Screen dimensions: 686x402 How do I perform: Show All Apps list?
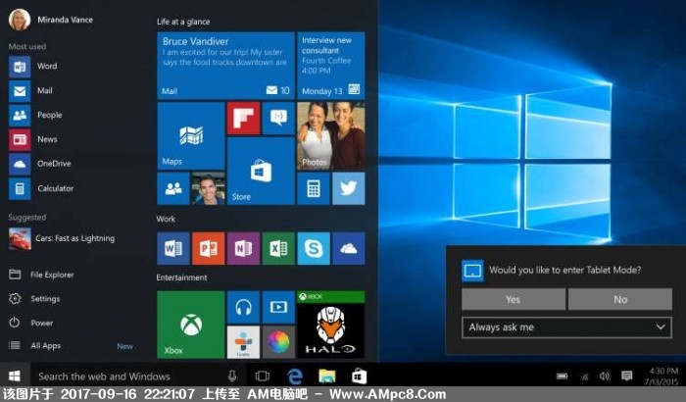coord(35,345)
